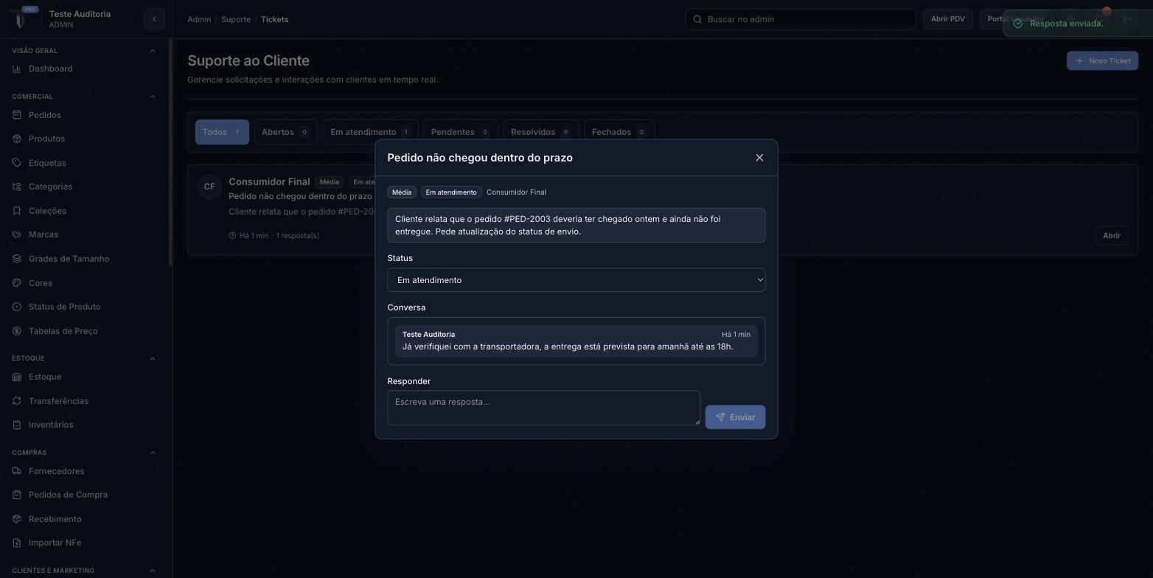Click the Escreva uma resposta text area
The width and height of the screenshot is (1153, 578).
(543, 408)
